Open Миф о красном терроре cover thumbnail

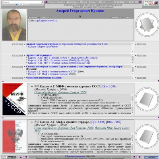pyautogui.click(x=14, y=136)
